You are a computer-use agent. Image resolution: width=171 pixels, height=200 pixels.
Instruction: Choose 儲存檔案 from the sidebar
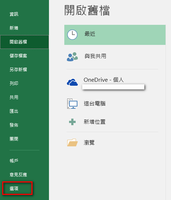click(x=18, y=56)
